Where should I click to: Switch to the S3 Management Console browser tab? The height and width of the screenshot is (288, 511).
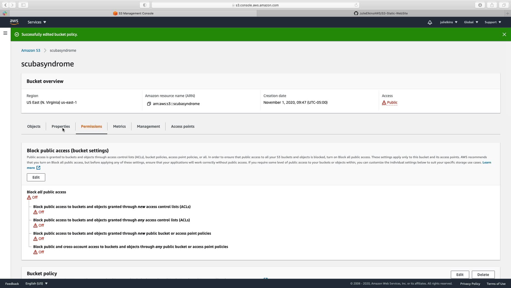click(x=133, y=13)
